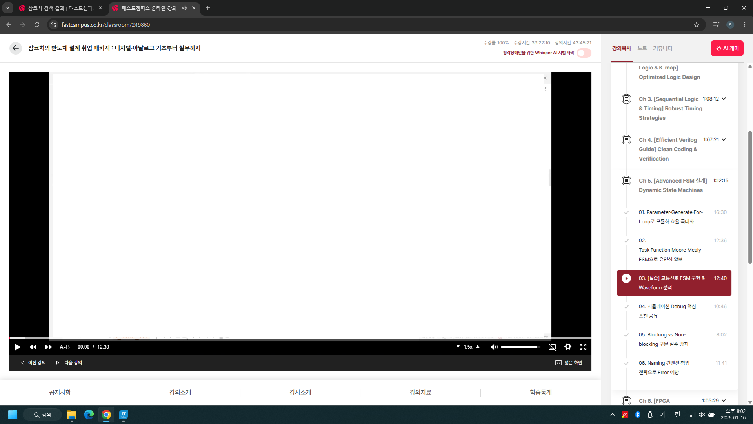This screenshot has width=753, height=424.
Task: Open the player settings gear
Action: (x=567, y=347)
